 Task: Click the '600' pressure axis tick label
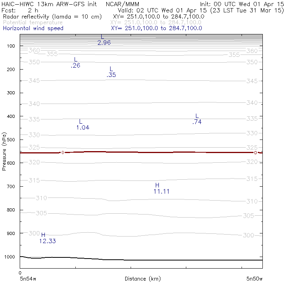[11, 163]
